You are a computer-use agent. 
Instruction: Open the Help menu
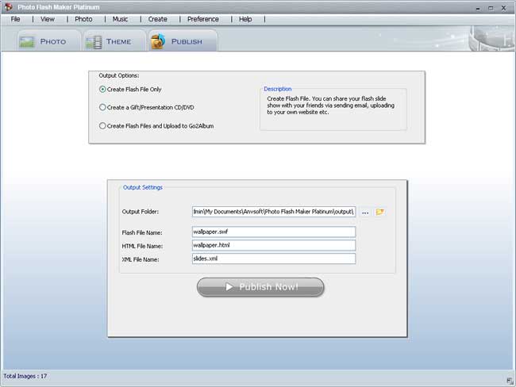pyautogui.click(x=245, y=19)
